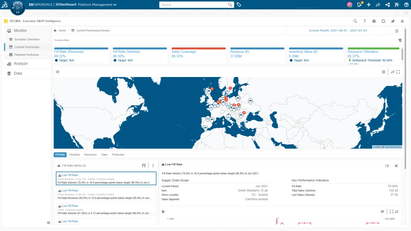Switch to the Inventory tab
This screenshot has height=231, width=411.
point(74,155)
